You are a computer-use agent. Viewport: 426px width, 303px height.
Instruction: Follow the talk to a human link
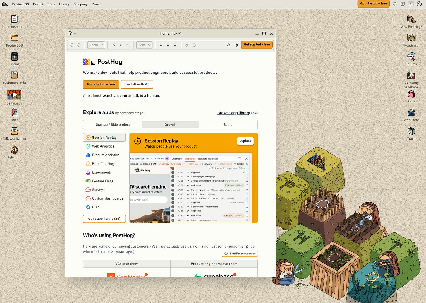[146, 96]
